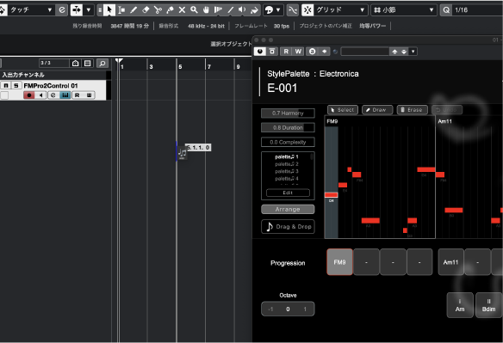
Task: Select the Play speaker tool
Action: (x=242, y=10)
